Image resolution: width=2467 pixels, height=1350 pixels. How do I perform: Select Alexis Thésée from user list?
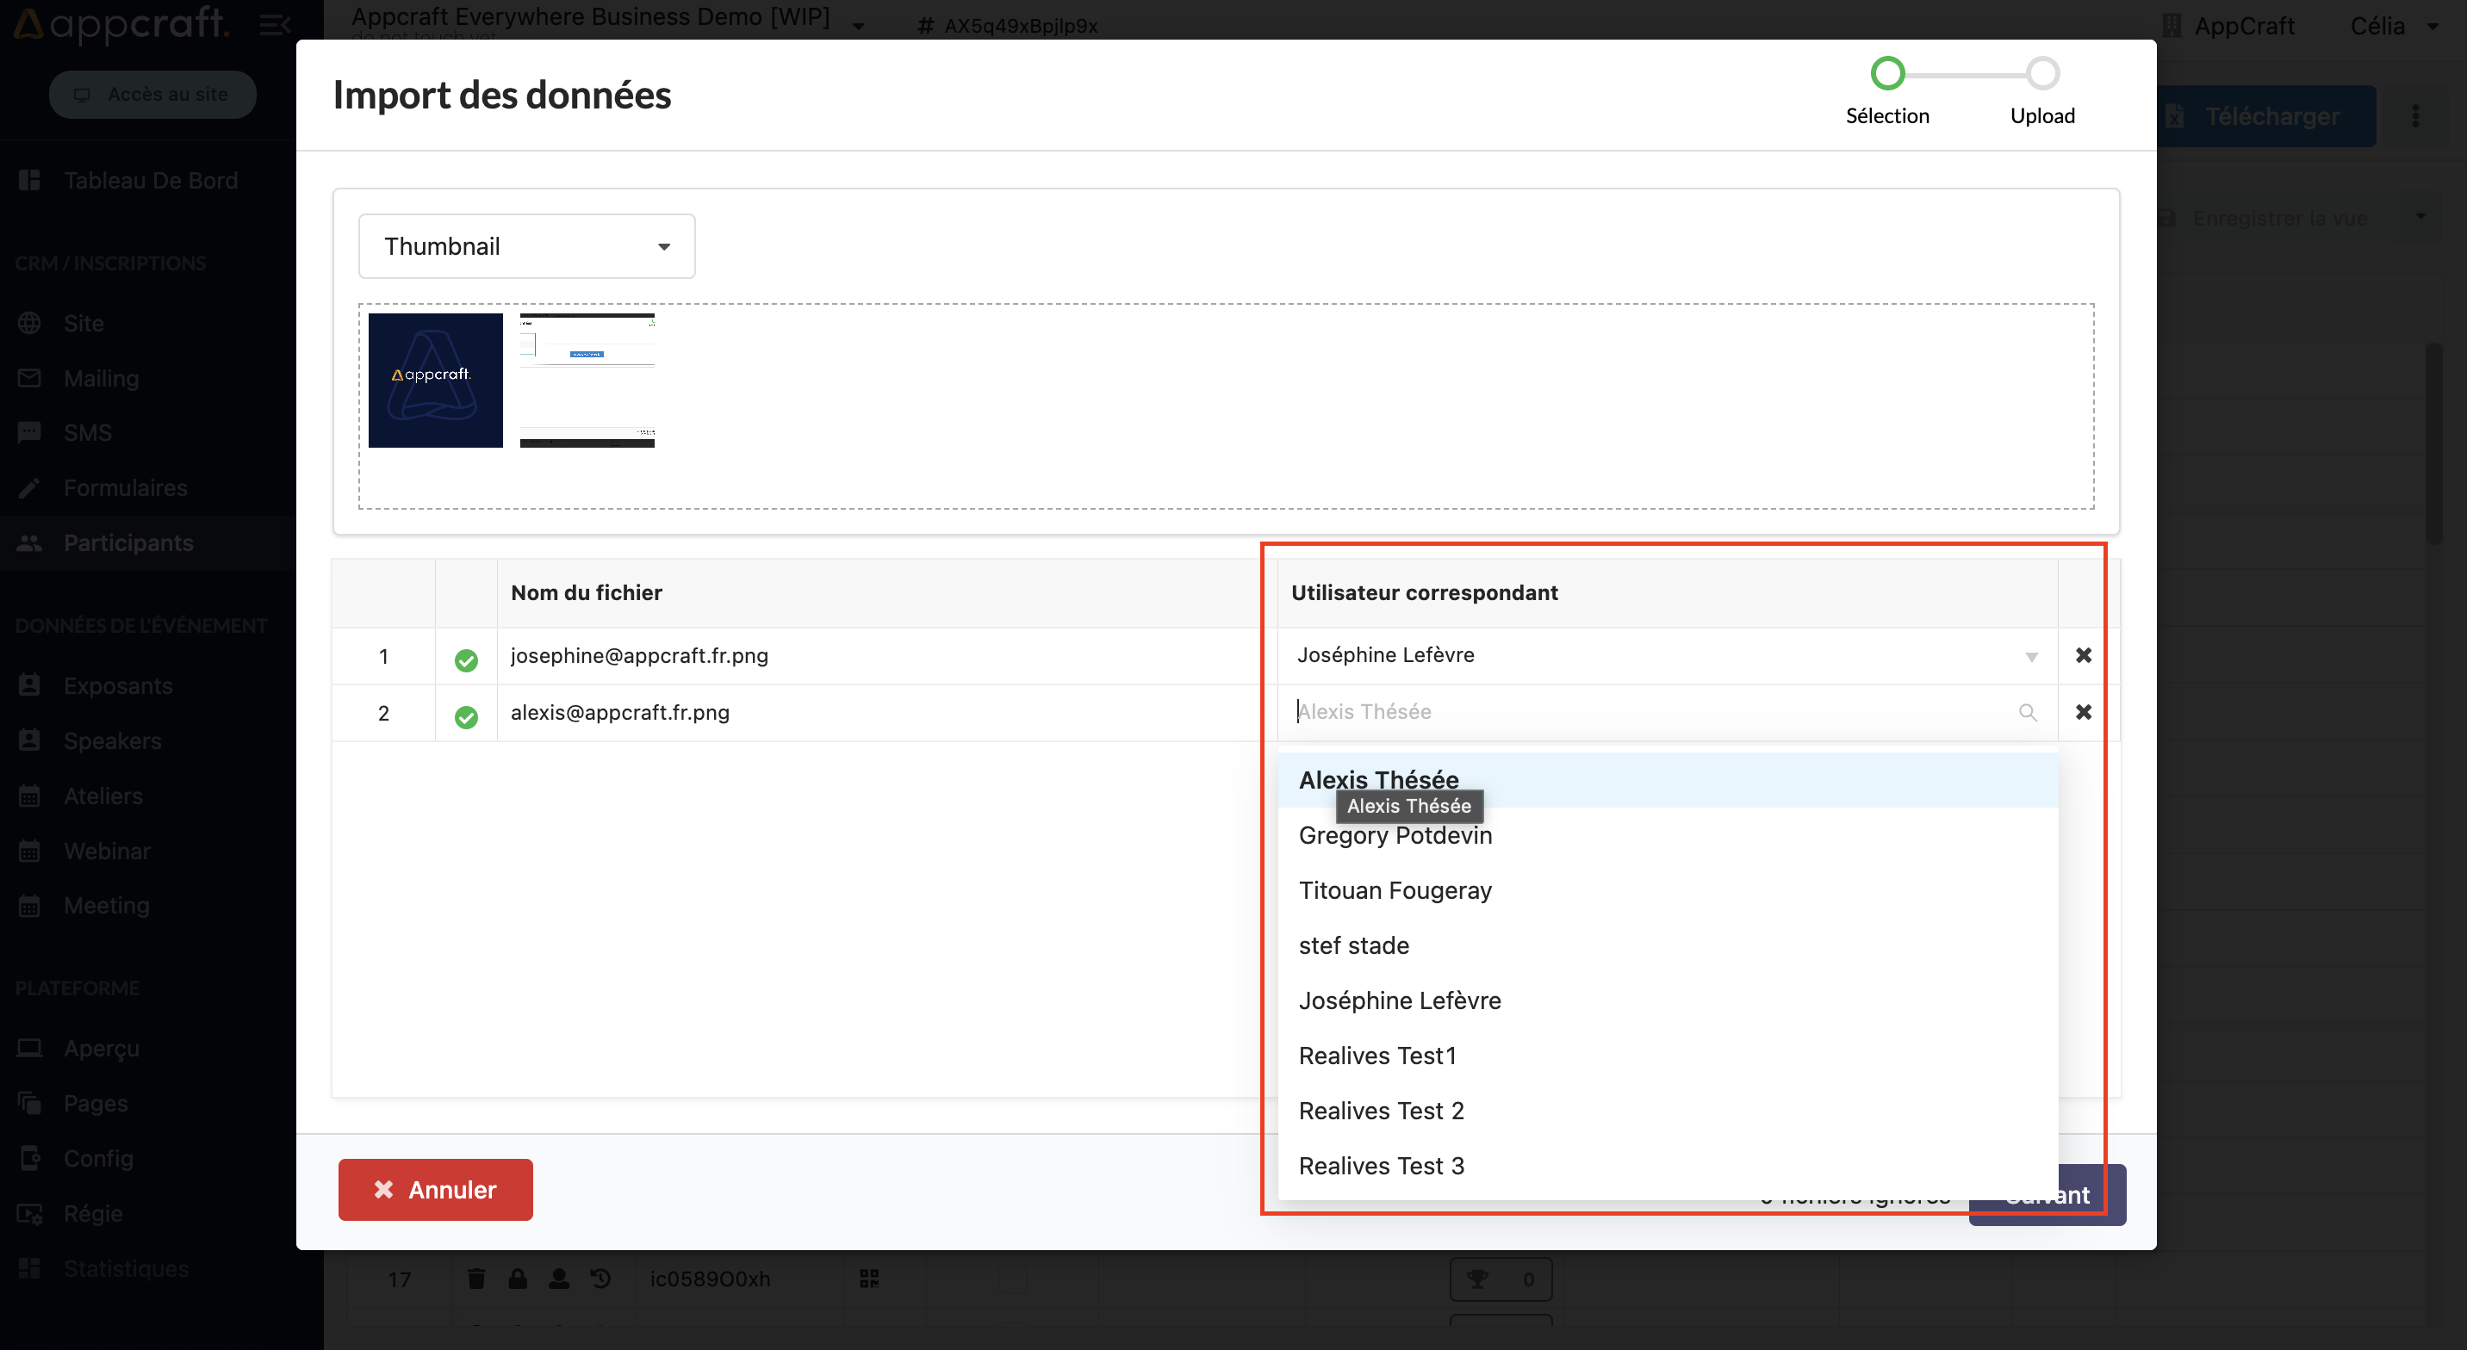coord(1378,778)
